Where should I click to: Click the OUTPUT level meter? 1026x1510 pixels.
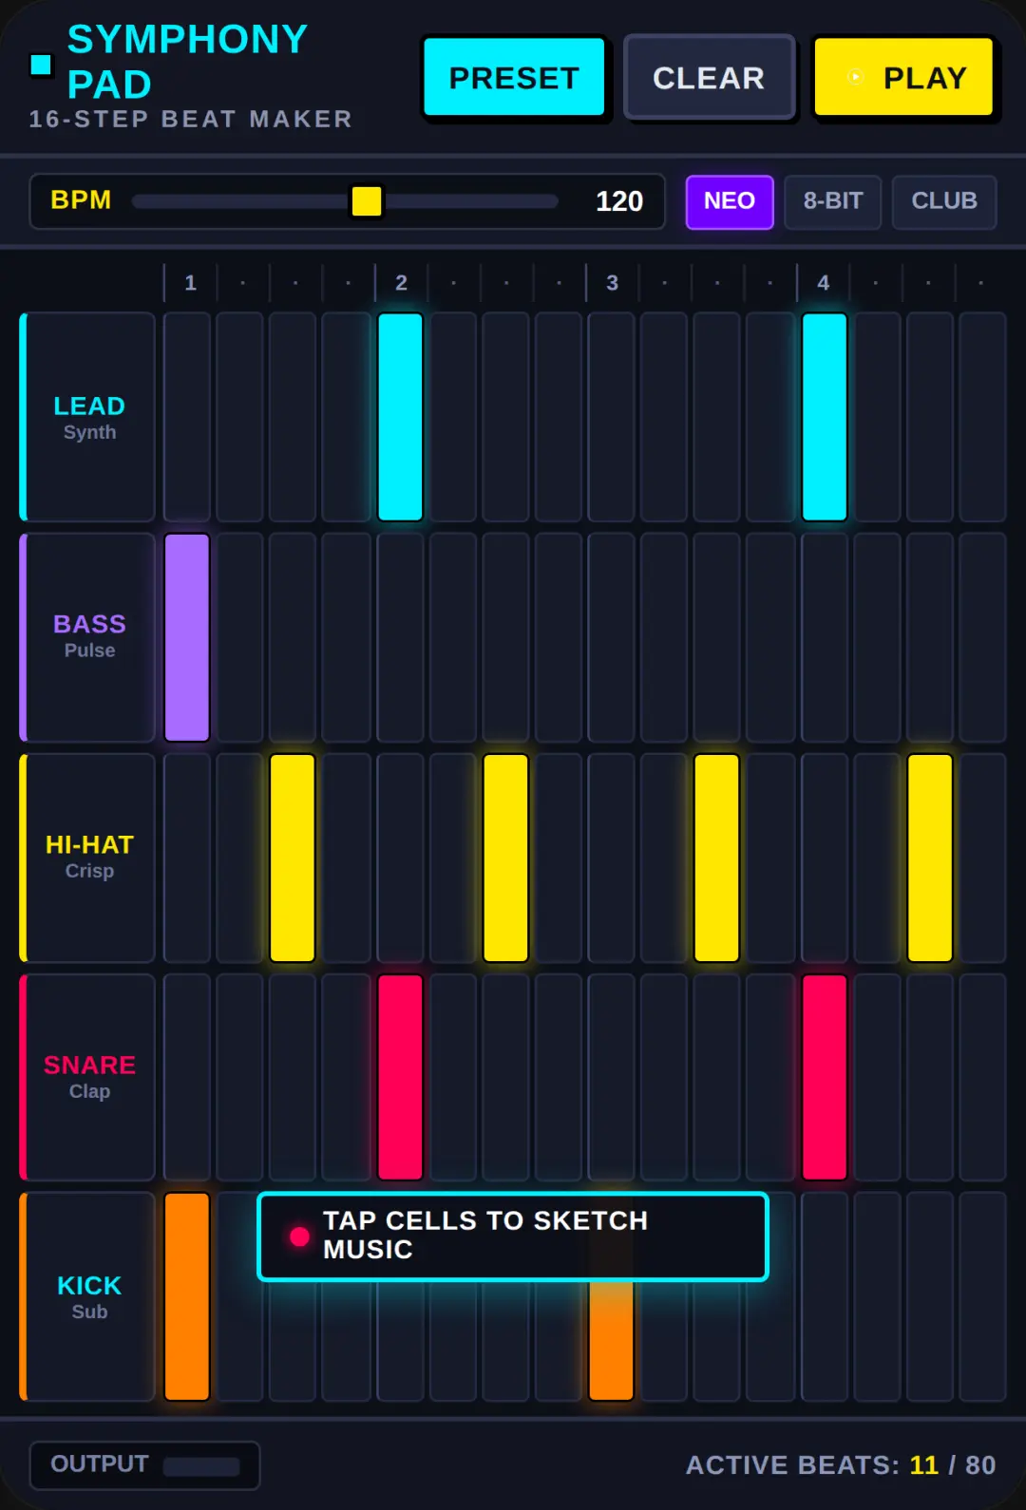point(201,1466)
